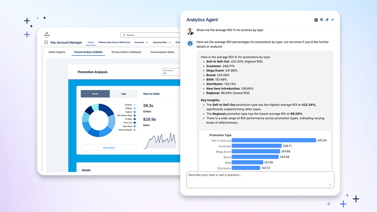The height and width of the screenshot is (212, 377).
Task: Click the user profile avatar next to the question
Action: [190, 31]
